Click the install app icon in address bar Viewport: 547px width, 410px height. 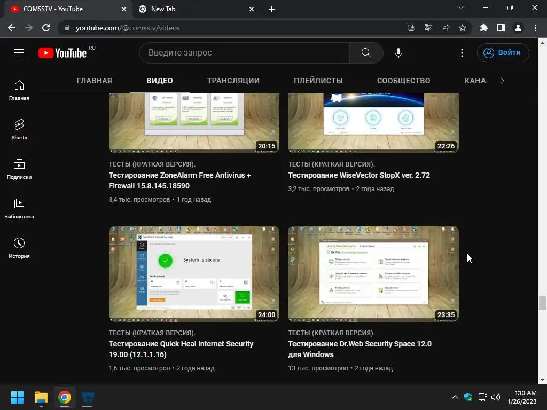coord(411,28)
